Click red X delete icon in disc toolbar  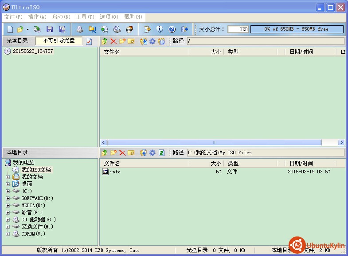click(113, 41)
